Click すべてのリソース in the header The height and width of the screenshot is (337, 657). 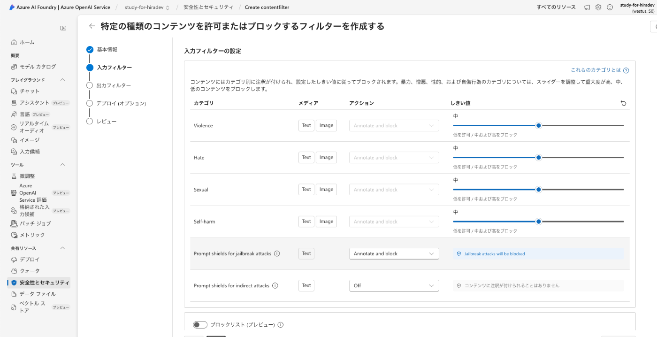(x=556, y=7)
